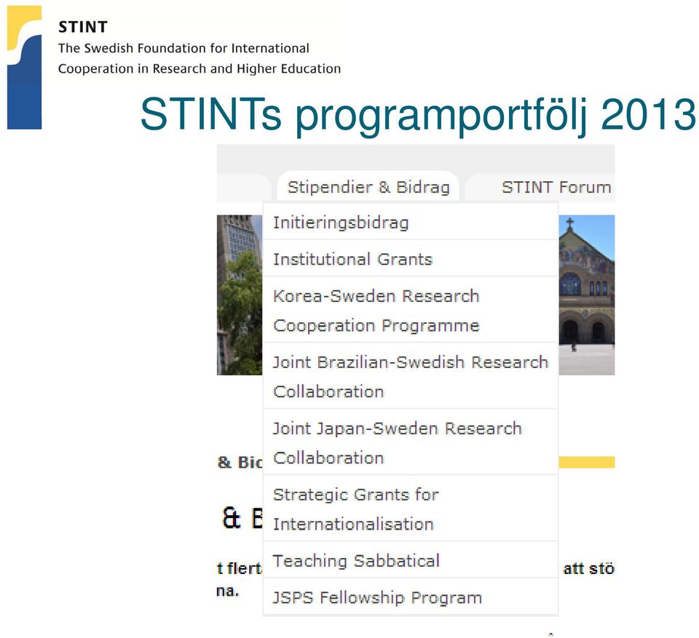699x638 pixels.
Task: Go to Teaching Sabbatical program
Action: (x=411, y=560)
